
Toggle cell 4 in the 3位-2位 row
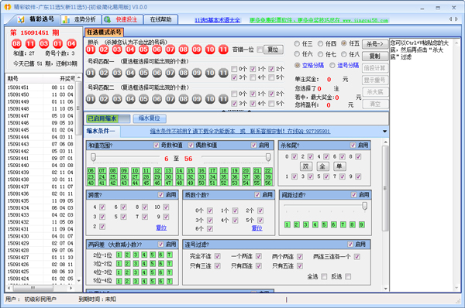tap(144, 264)
